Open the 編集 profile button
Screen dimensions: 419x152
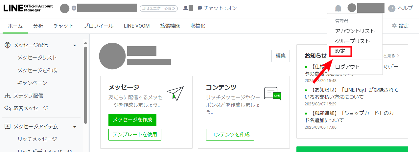(281, 56)
